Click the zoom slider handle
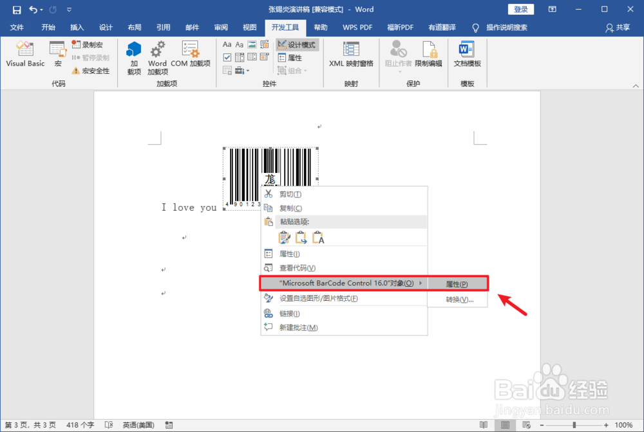 pos(574,425)
